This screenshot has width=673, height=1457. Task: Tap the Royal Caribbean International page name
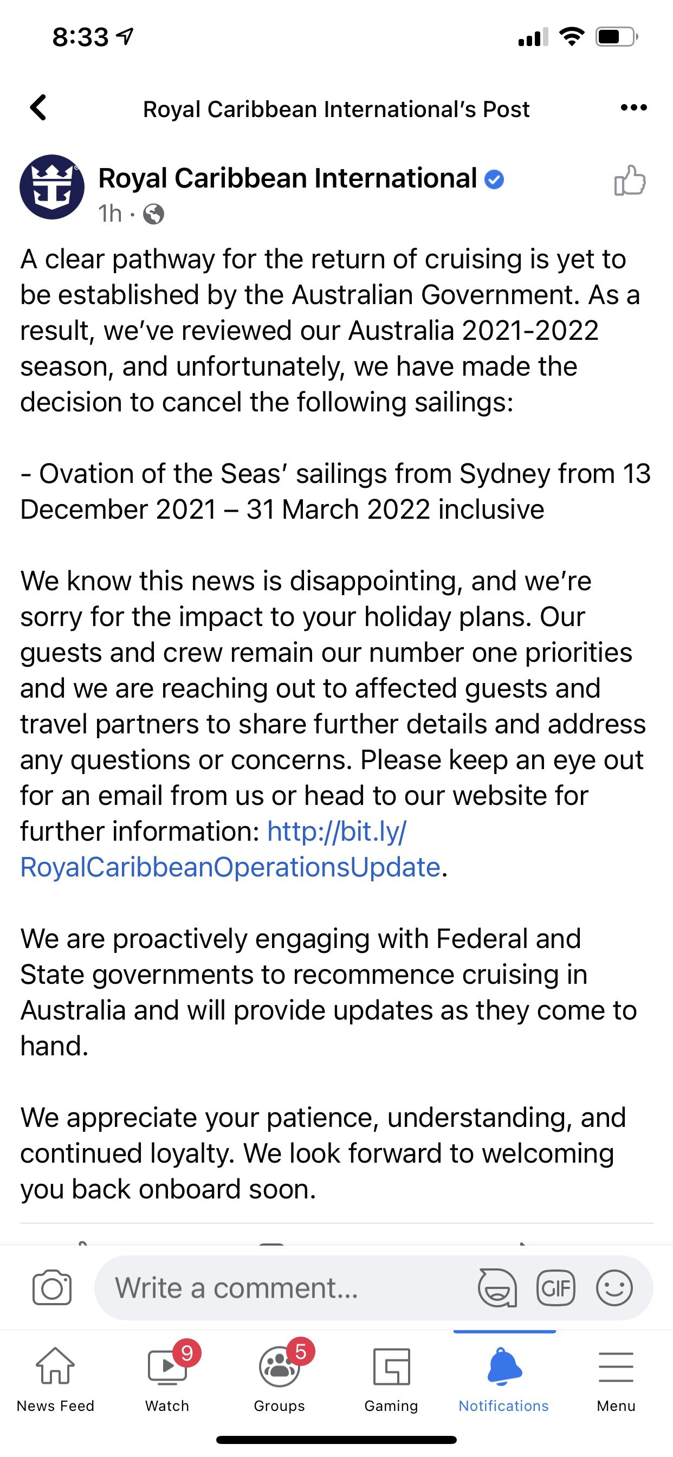pos(288,179)
